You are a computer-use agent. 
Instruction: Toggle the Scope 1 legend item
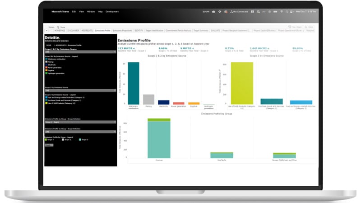click(x=46, y=139)
